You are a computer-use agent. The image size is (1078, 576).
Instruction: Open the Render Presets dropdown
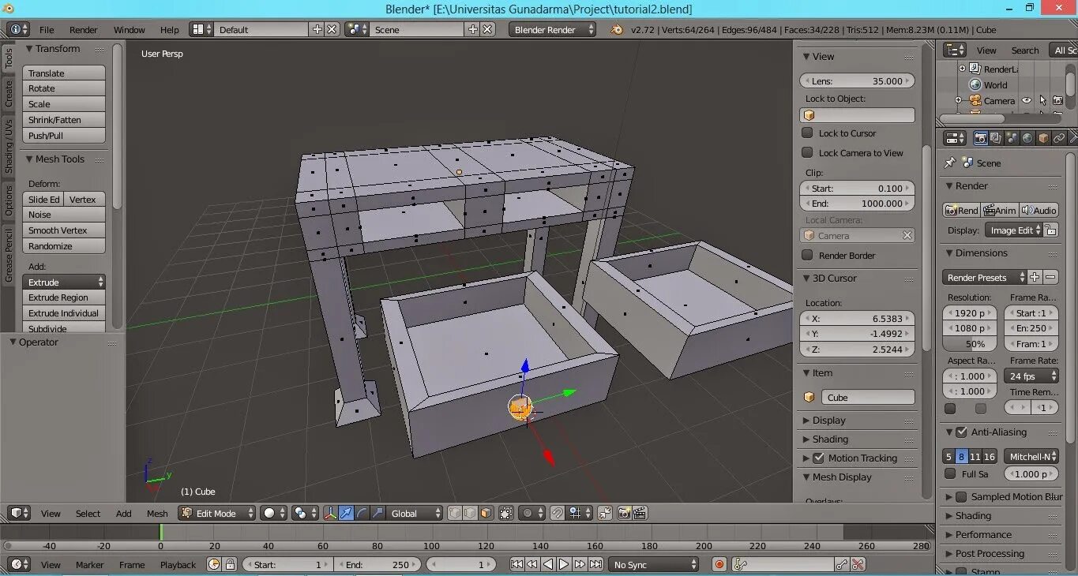click(985, 277)
